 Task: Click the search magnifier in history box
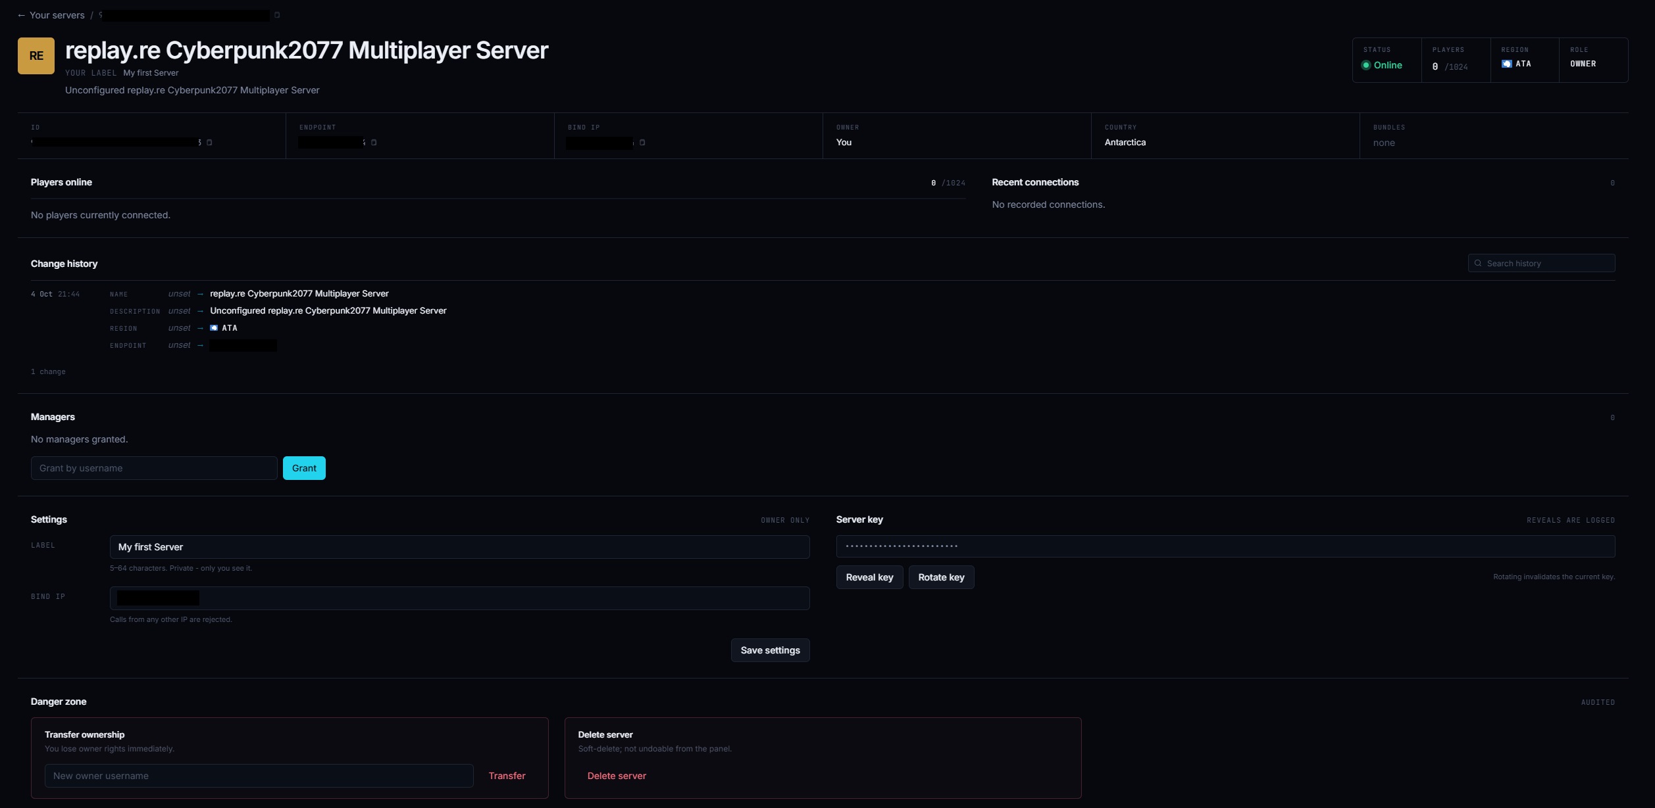point(1478,263)
